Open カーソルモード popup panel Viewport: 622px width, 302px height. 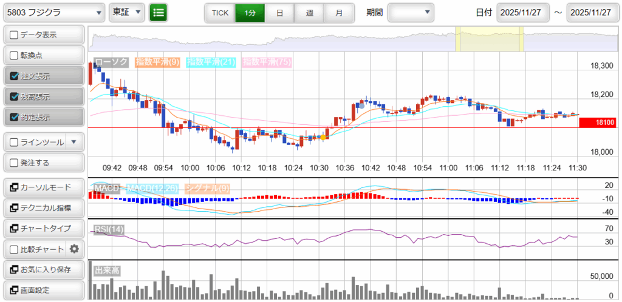43,187
